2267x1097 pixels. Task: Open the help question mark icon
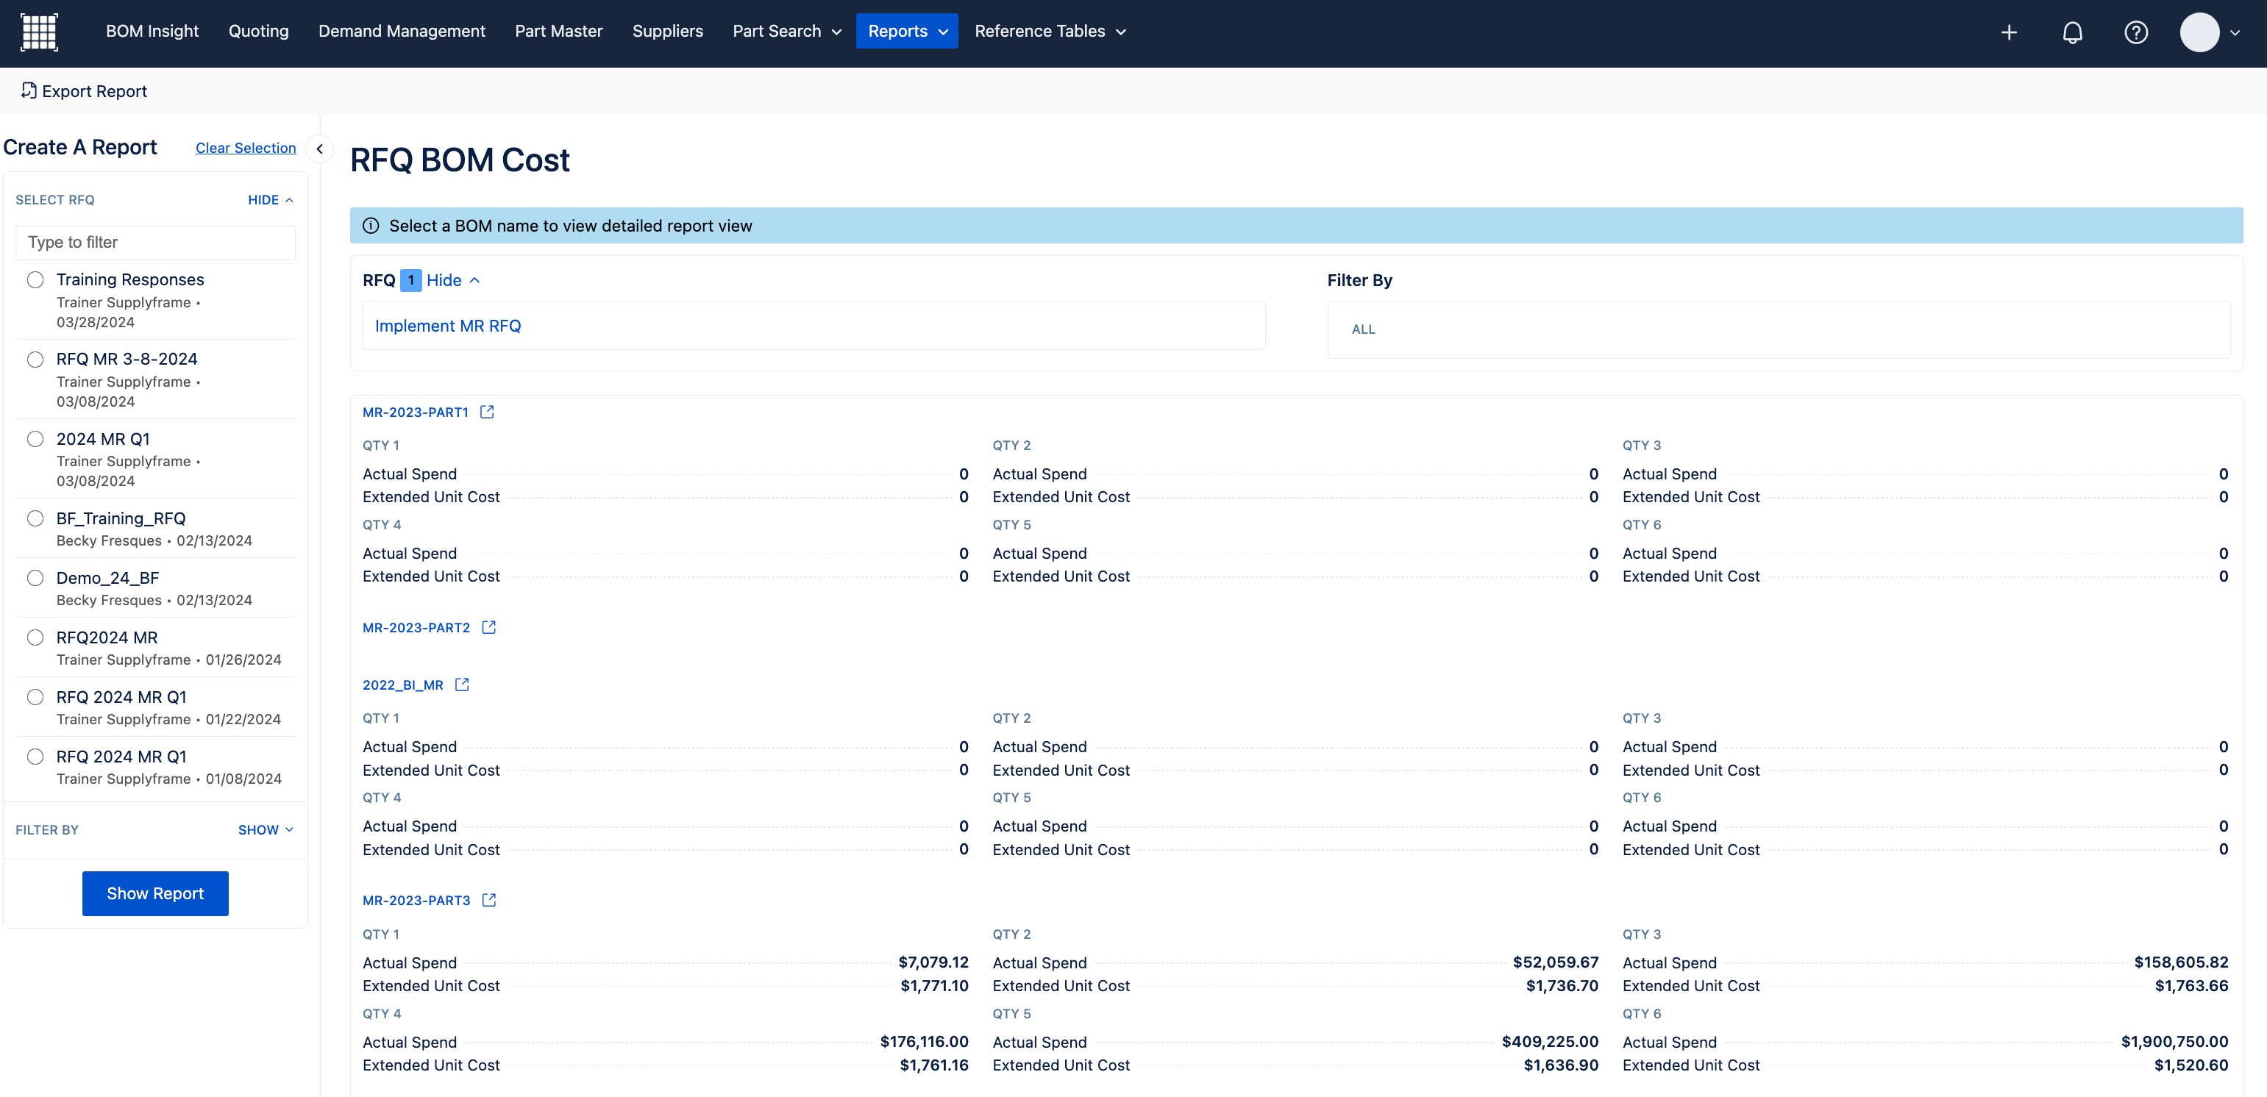[2136, 32]
